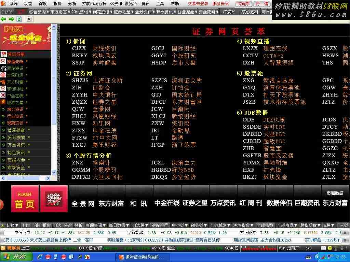Image resolution: width=350 pixels, height=262 pixels.
Task: Click the 操盘先锋 sidebar icon
Action: (3, 61)
